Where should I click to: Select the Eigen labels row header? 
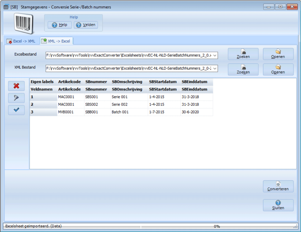(x=43, y=82)
